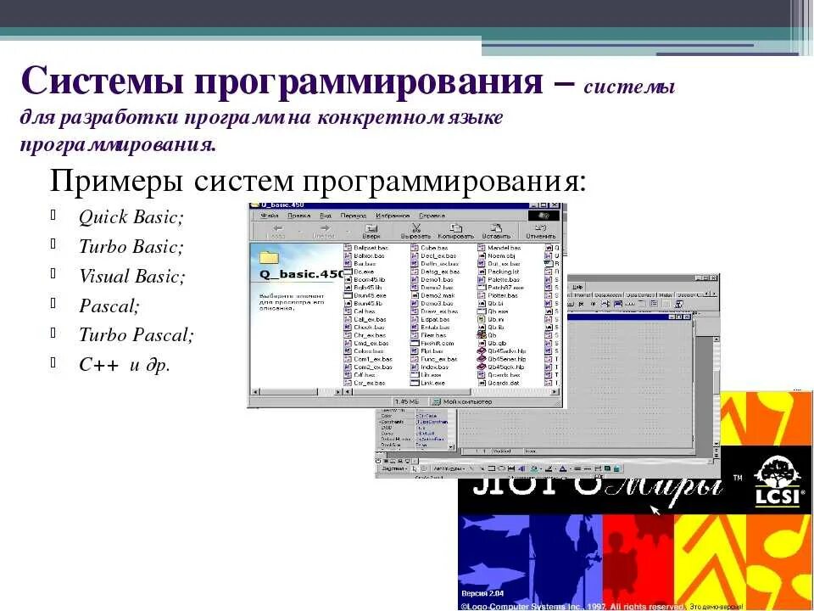Click the oval tool in drawing toolbar
This screenshot has height=611, width=814.
[x=501, y=468]
